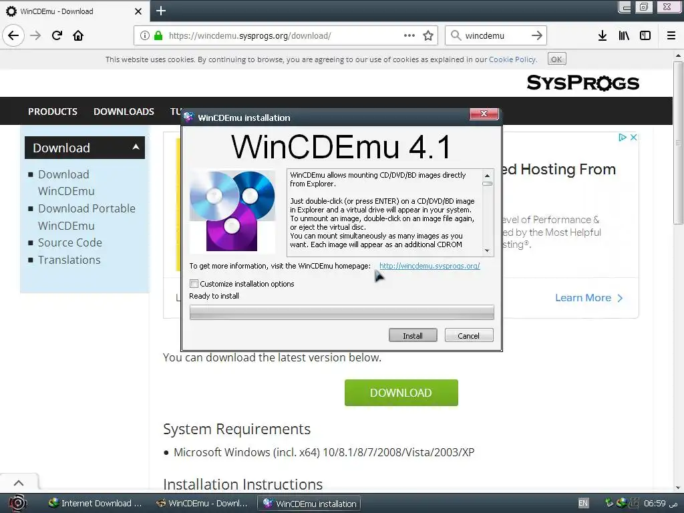This screenshot has height=513, width=684.
Task: Click the installer progress bar
Action: click(x=341, y=313)
